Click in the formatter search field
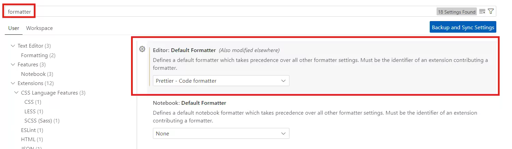This screenshot has width=512, height=149. (205, 12)
